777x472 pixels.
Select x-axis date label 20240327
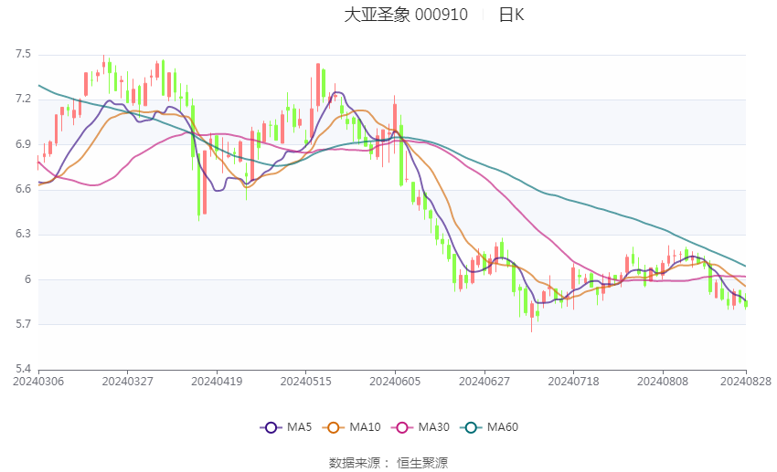click(127, 382)
